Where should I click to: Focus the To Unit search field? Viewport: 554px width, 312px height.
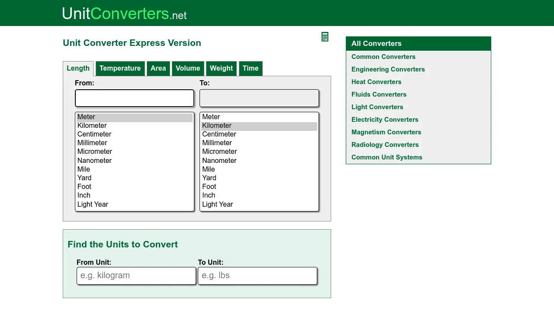click(258, 276)
